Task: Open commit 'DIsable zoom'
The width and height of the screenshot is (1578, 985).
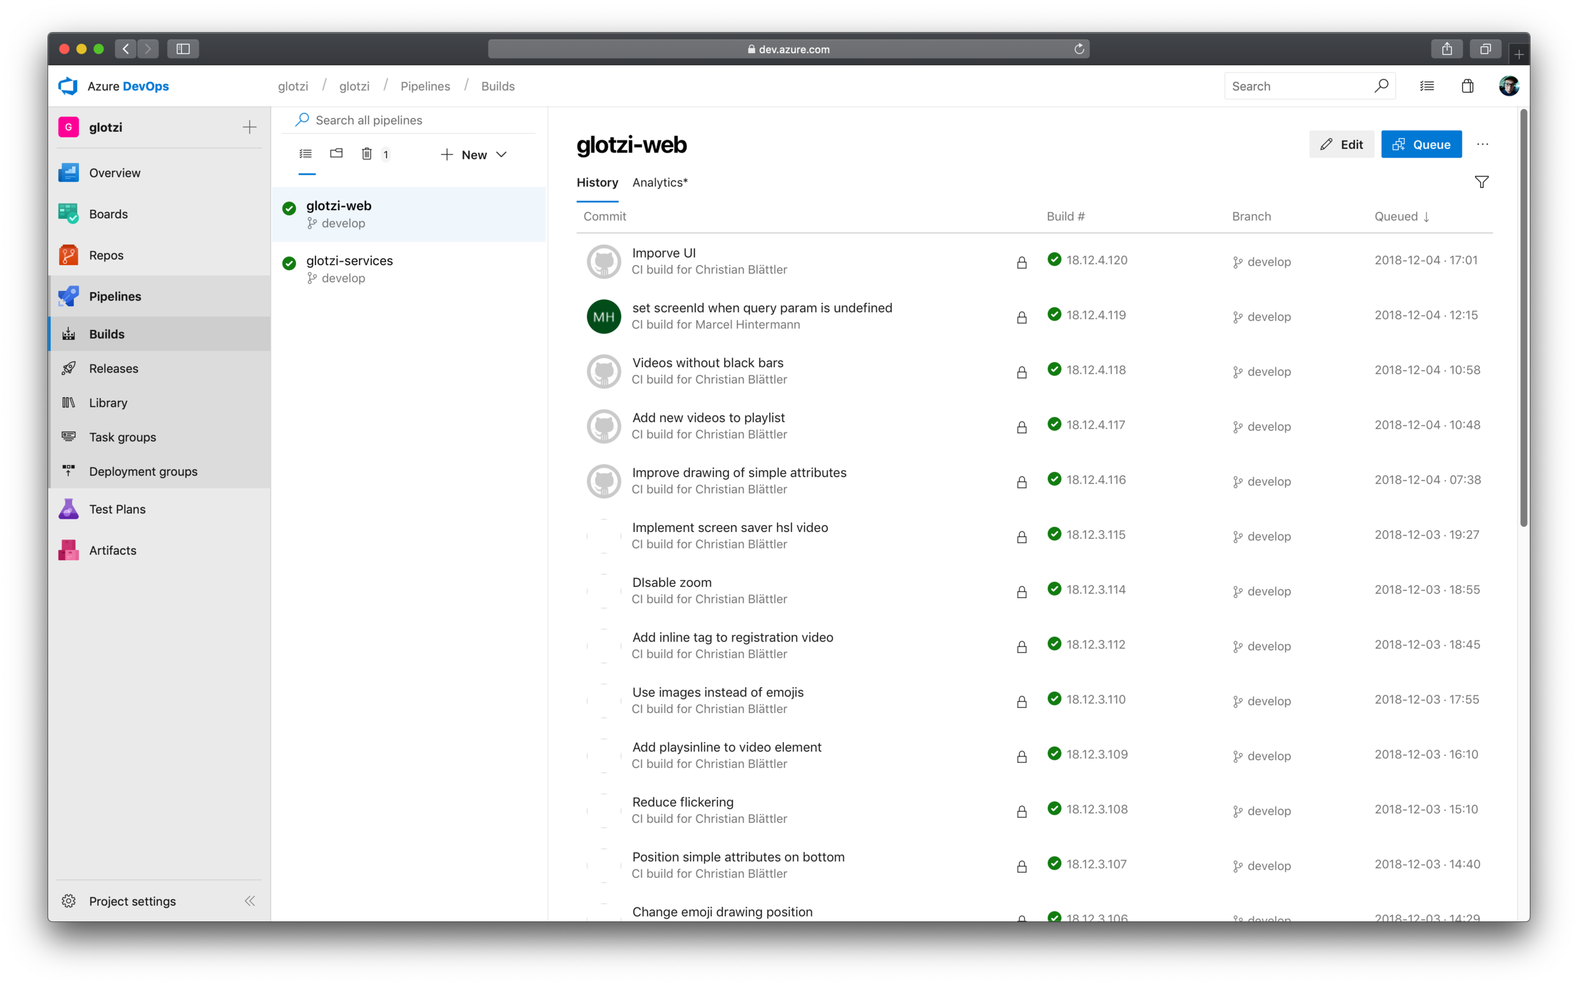Action: [x=672, y=582]
